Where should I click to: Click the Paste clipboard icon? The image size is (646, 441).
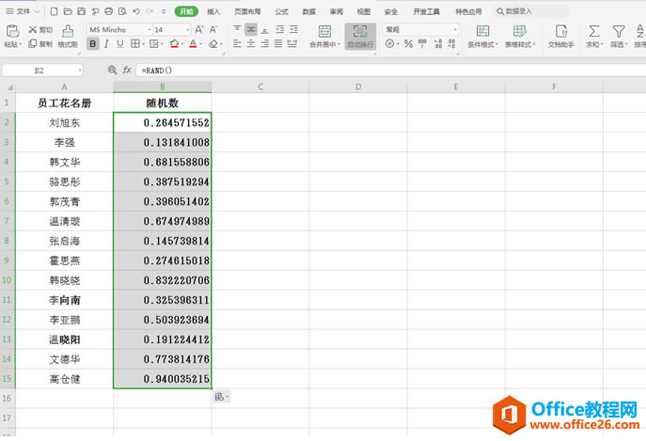point(13,31)
